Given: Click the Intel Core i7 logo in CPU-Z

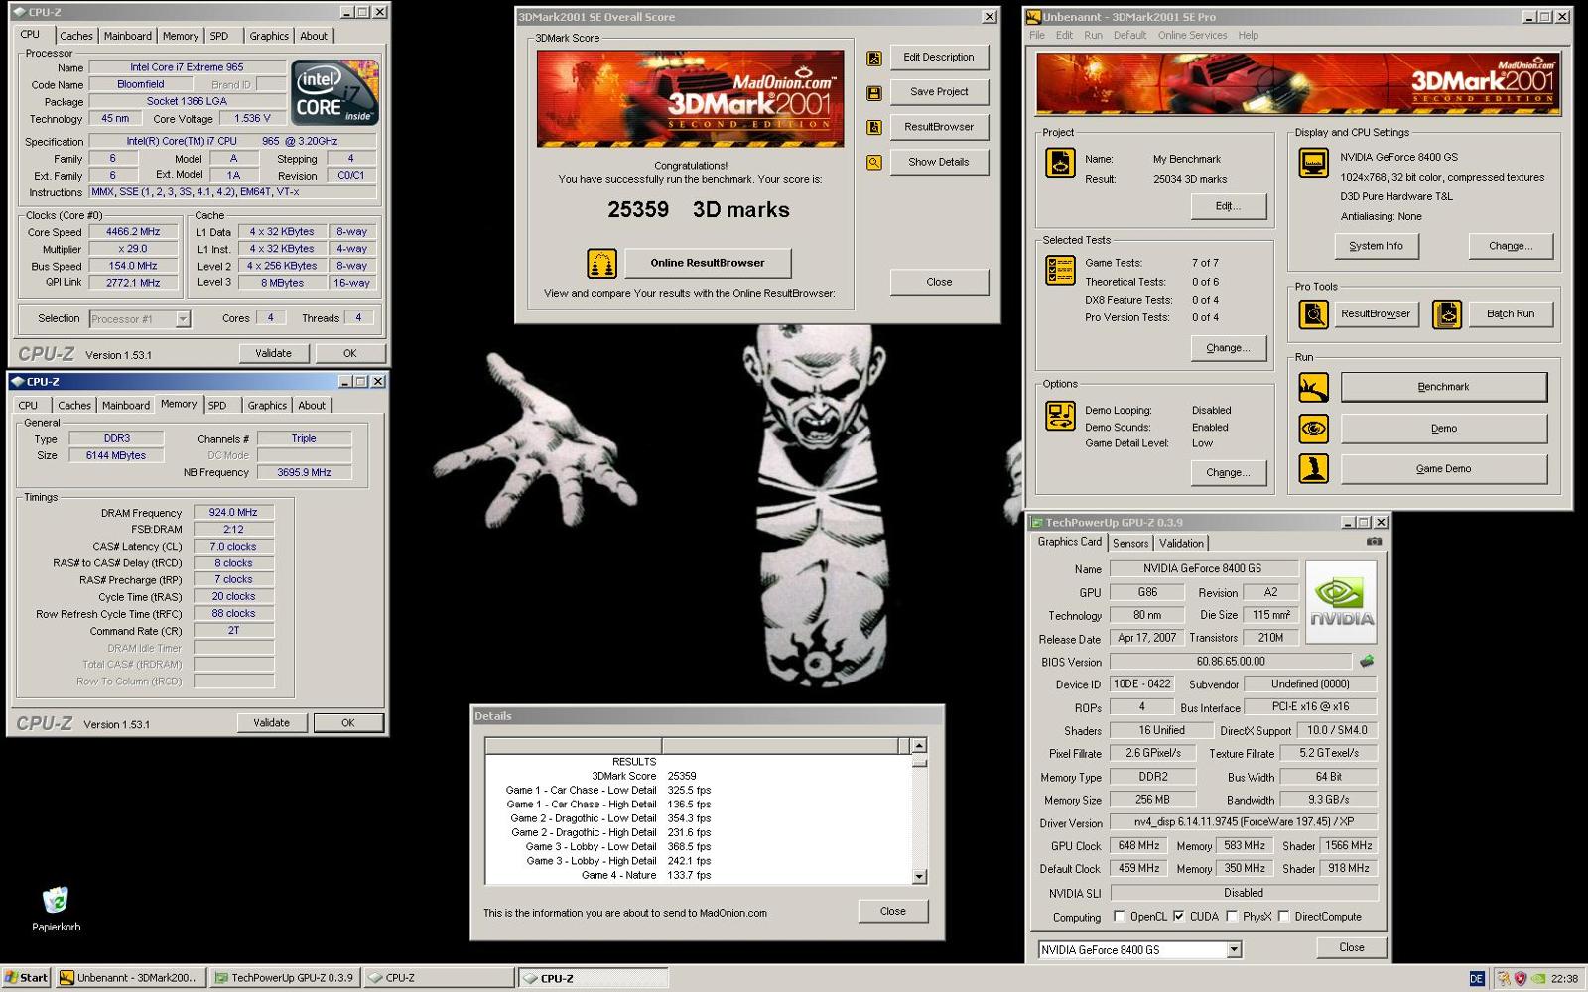Looking at the screenshot, I should point(334,92).
